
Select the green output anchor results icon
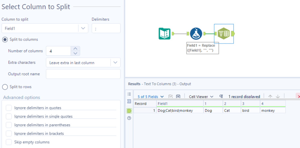[129, 111]
